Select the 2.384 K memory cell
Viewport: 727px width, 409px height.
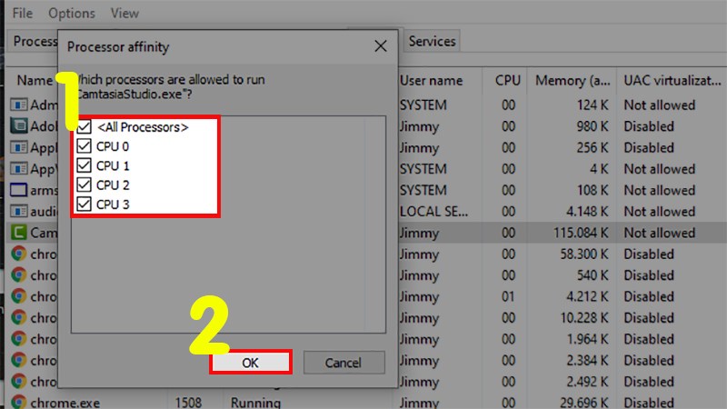(587, 361)
